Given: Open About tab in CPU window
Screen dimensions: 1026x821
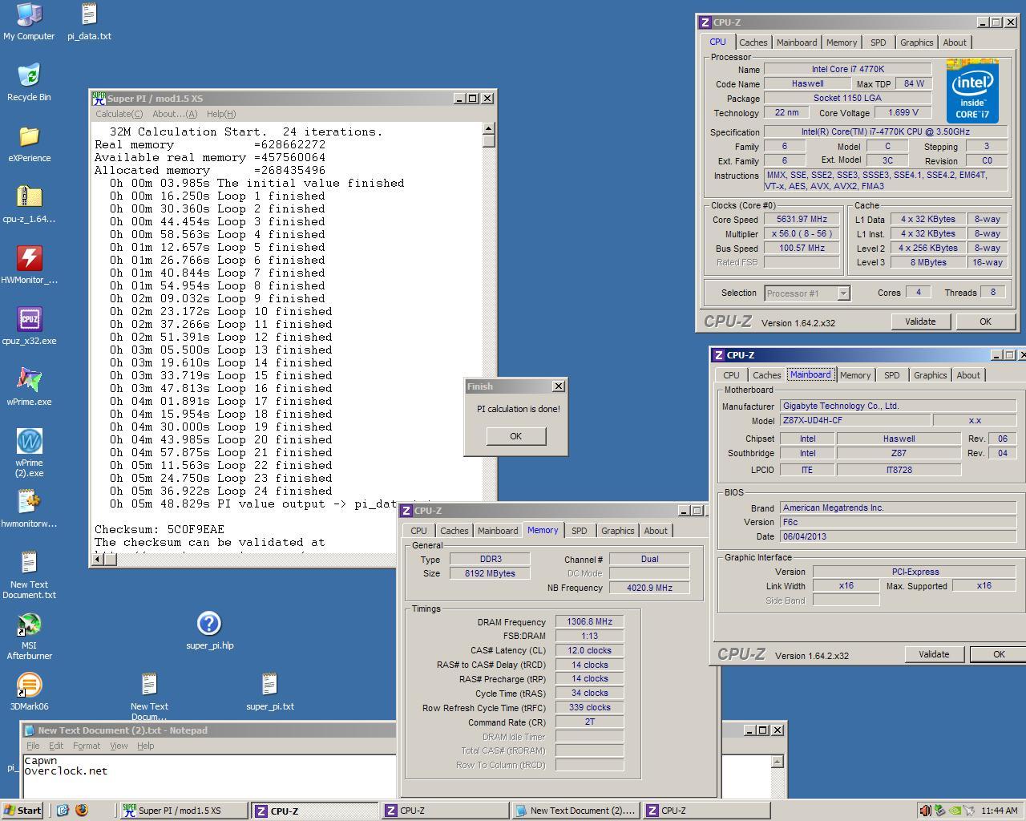Looking at the screenshot, I should point(954,42).
